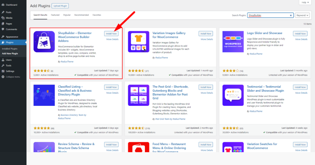Install Review Schema plugin
This screenshot has width=315, height=165.
pos(111,144)
